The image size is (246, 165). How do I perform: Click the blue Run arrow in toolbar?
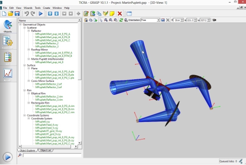41,14
